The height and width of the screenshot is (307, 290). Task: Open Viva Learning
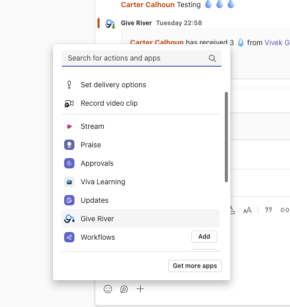coord(141,182)
